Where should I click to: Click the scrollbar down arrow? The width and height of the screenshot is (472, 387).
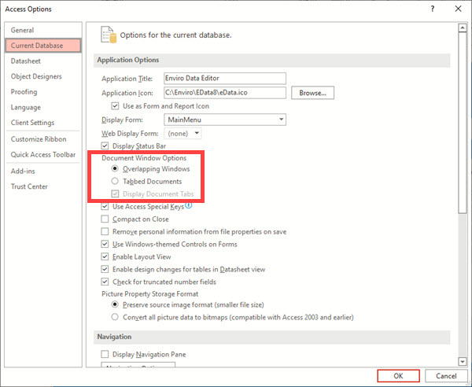(x=463, y=361)
